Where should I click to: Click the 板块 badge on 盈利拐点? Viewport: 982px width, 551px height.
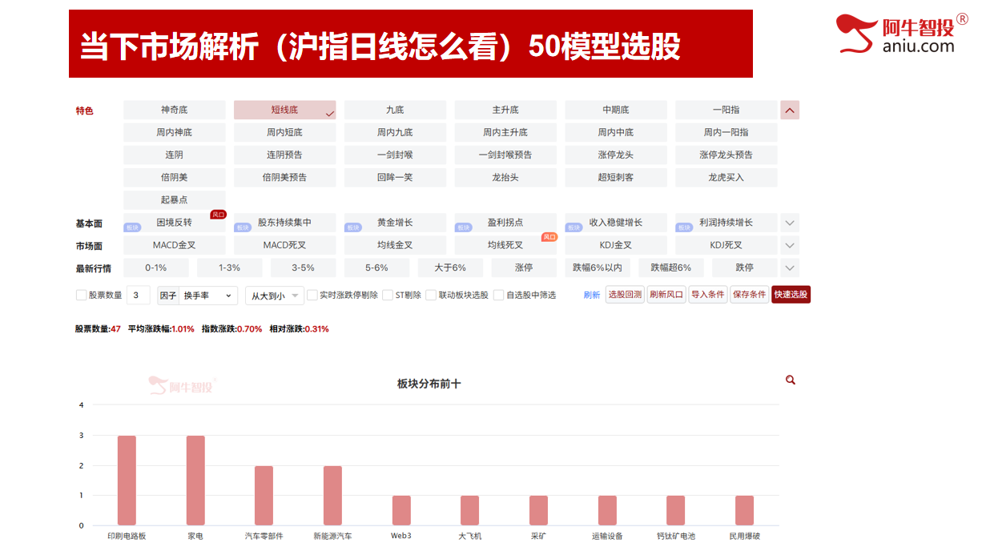pos(464,227)
